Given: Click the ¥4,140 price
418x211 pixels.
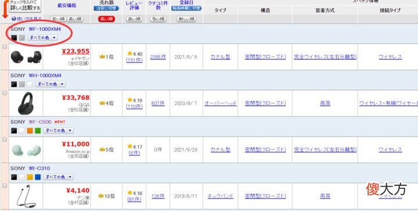Looking at the screenshot, I should (78, 191).
